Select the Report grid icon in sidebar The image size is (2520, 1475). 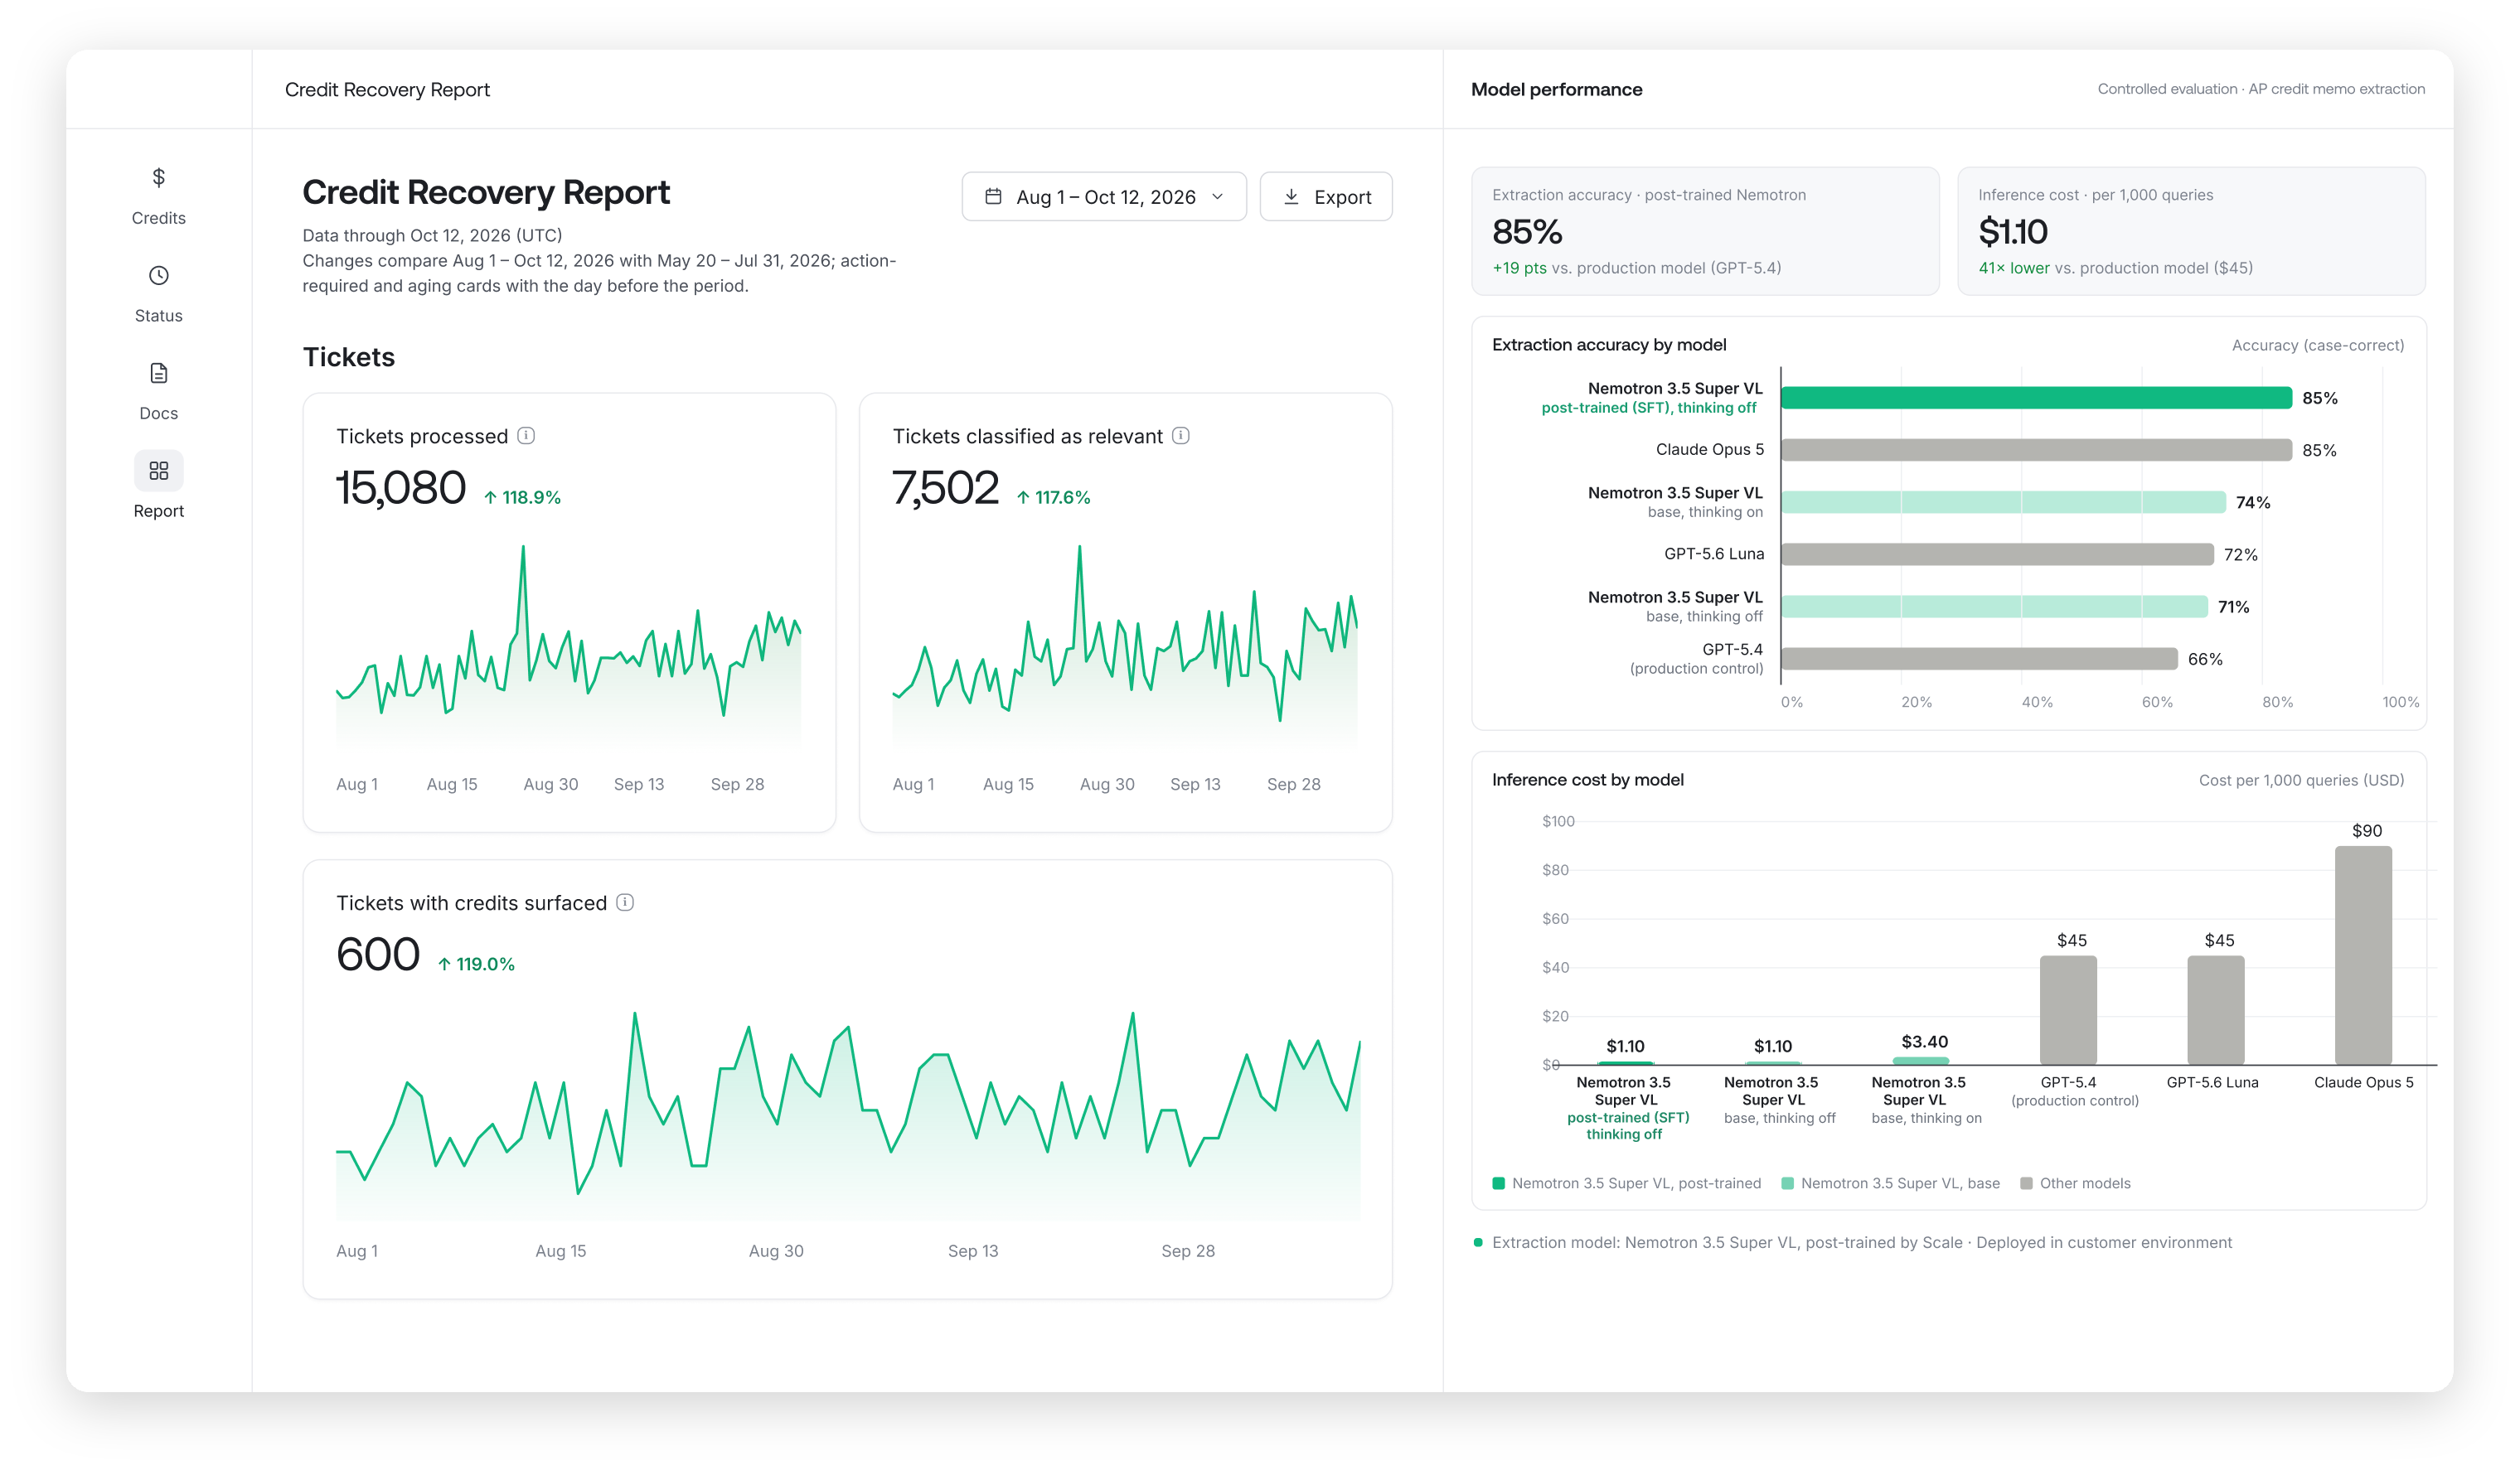[x=158, y=471]
